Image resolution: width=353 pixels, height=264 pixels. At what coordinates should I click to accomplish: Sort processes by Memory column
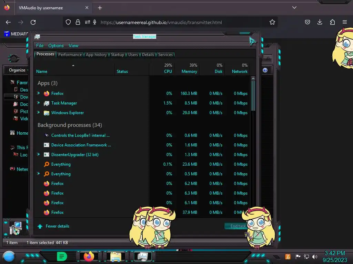(187, 68)
